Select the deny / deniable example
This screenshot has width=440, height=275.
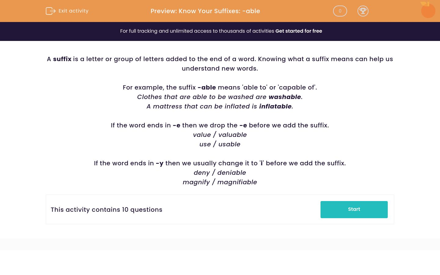tap(220, 173)
